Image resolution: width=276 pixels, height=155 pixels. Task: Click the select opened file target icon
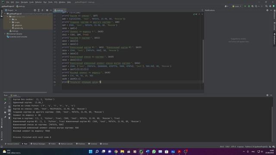pos(35,10)
